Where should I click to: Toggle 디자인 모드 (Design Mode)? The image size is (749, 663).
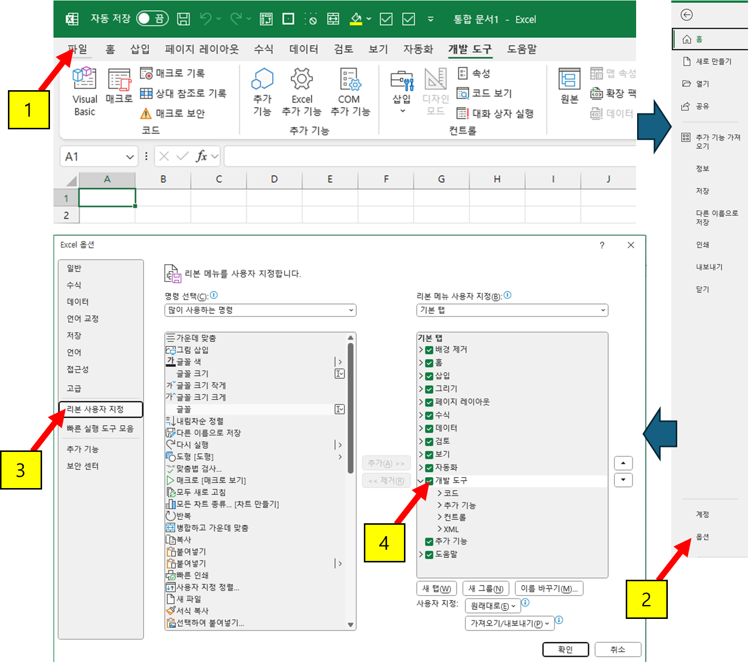[436, 92]
